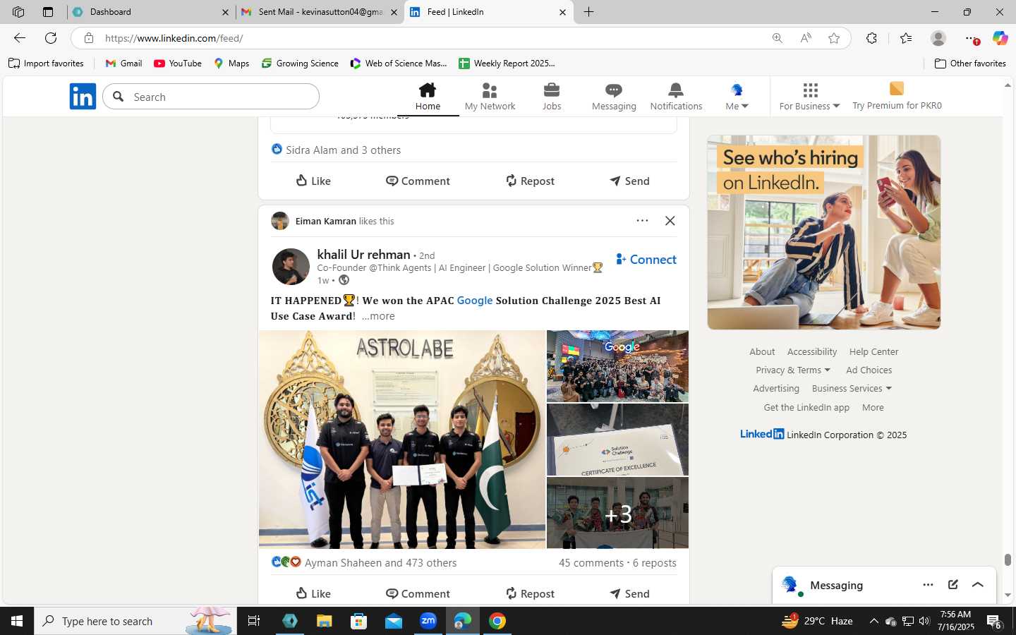Expand the Business Services dropdown
This screenshot has width=1016, height=635.
pyautogui.click(x=852, y=388)
